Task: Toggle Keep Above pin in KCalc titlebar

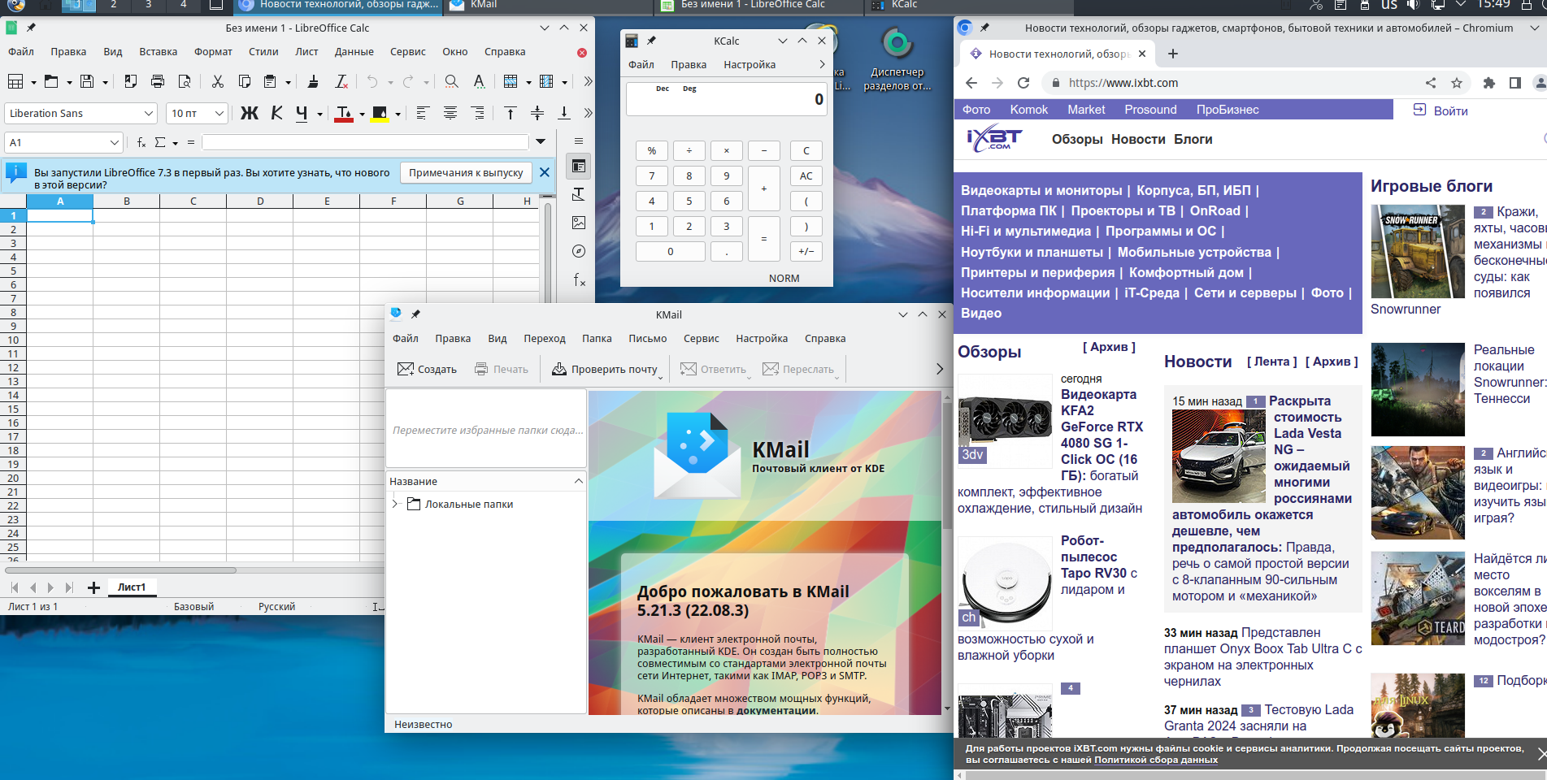Action: pyautogui.click(x=651, y=41)
